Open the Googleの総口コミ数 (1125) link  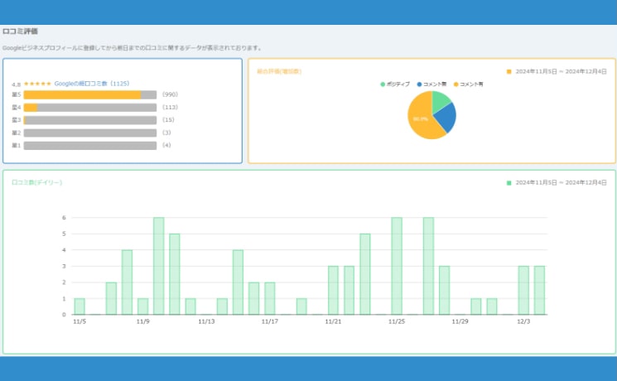click(x=93, y=84)
